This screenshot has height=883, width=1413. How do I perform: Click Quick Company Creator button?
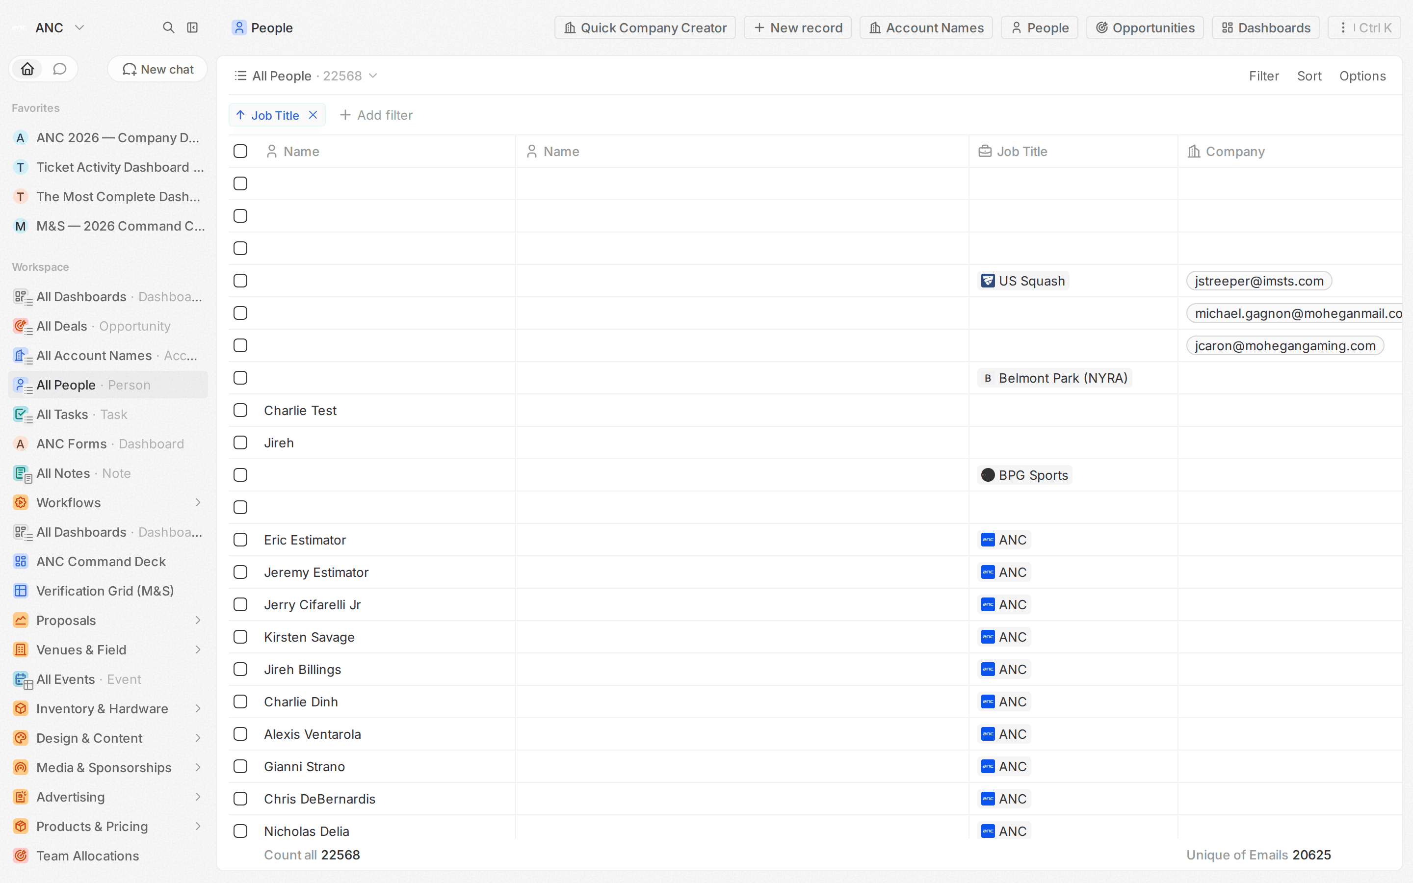[645, 27]
